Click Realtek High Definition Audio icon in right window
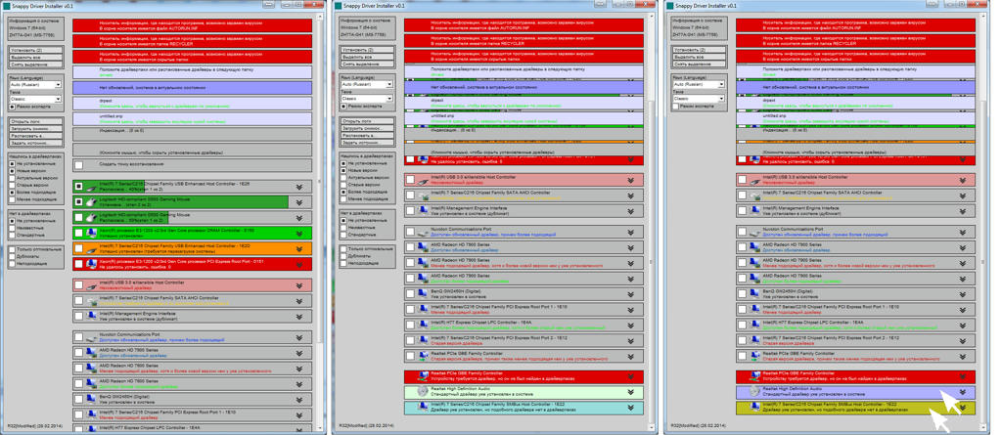 [x=756, y=392]
